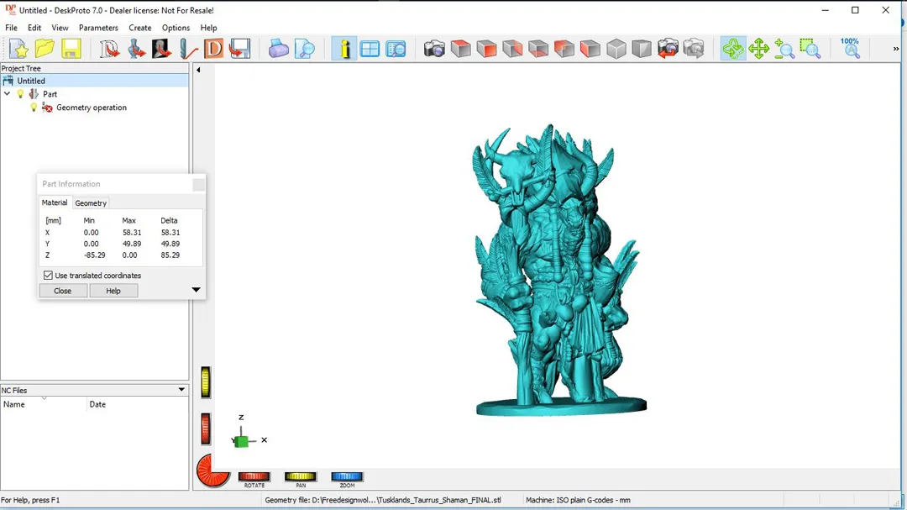Image resolution: width=907 pixels, height=510 pixels.
Task: Click the Z Min value -85.29
Action: coord(95,255)
